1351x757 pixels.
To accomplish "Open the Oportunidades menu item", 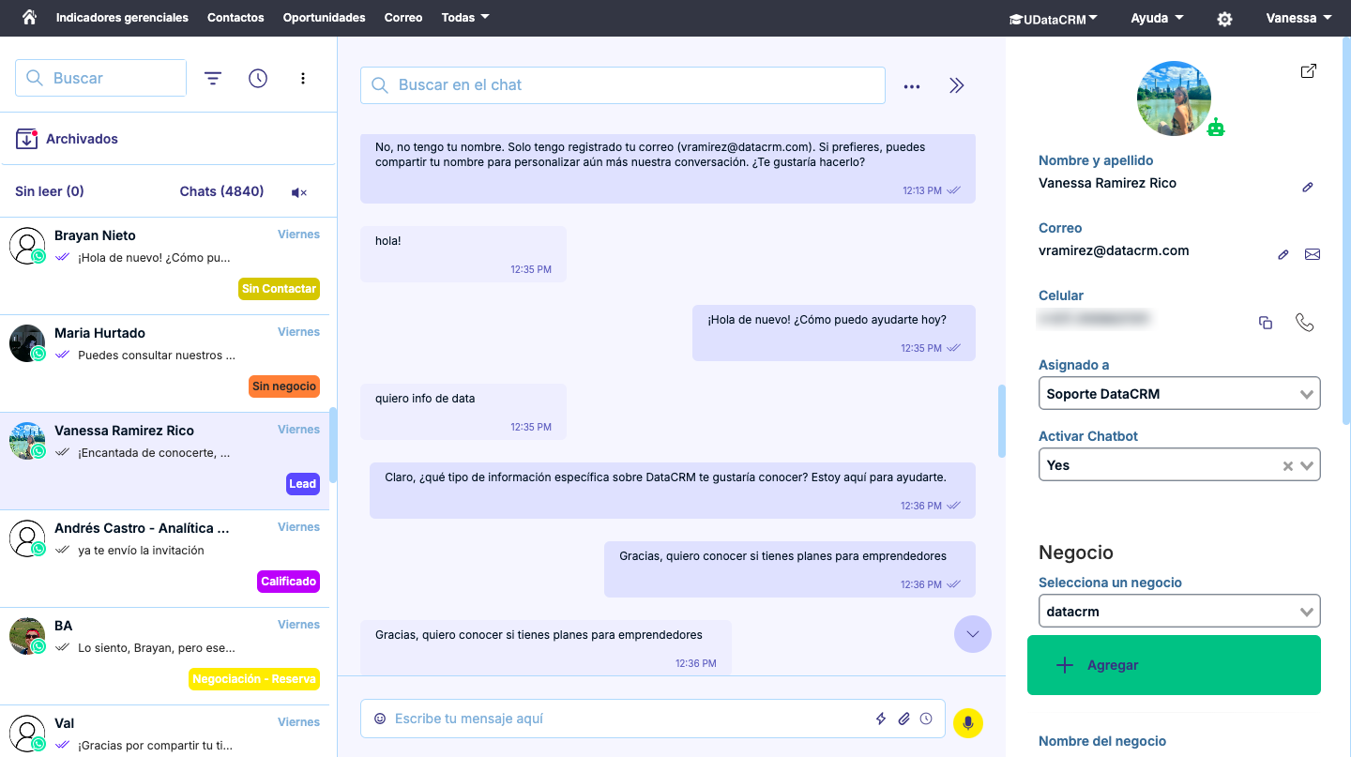I will click(x=324, y=18).
